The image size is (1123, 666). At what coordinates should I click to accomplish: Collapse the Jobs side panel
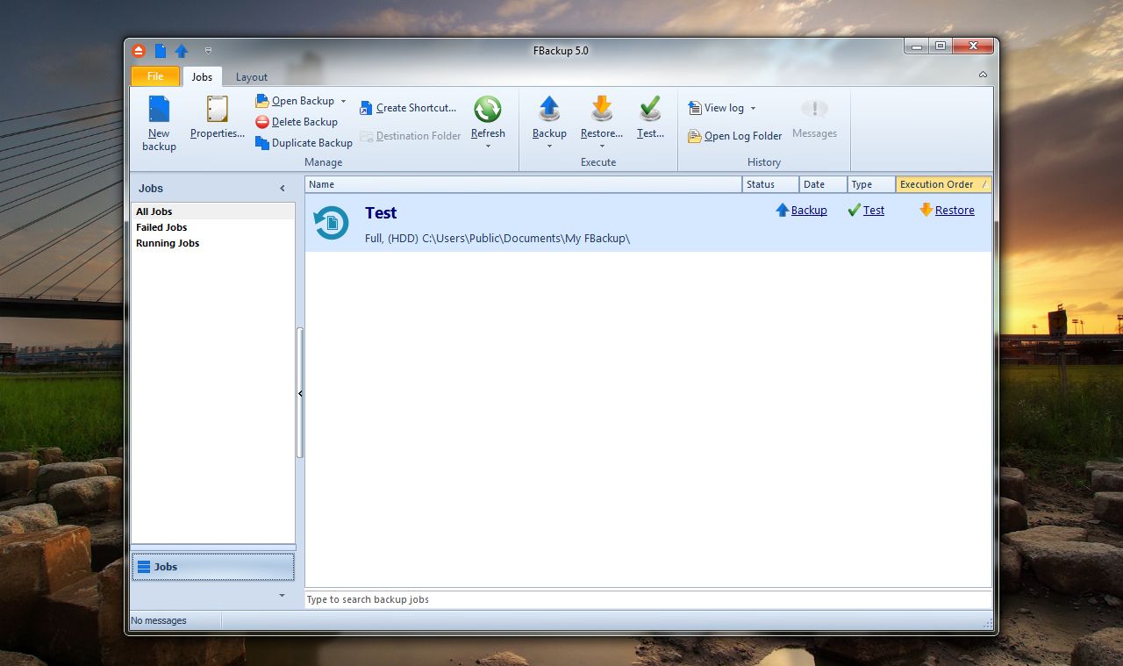coord(283,188)
